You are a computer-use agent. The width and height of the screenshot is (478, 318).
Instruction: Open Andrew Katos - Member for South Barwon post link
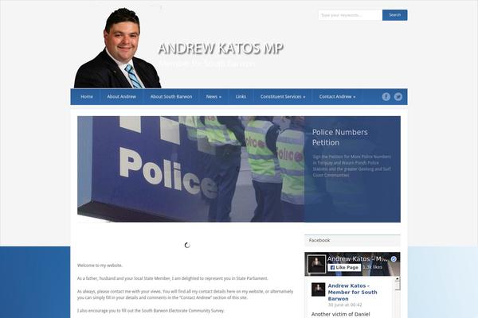tap(352, 292)
